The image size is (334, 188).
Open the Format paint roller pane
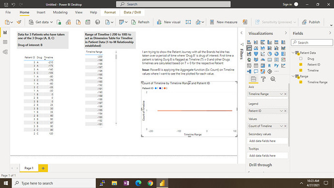263,79
